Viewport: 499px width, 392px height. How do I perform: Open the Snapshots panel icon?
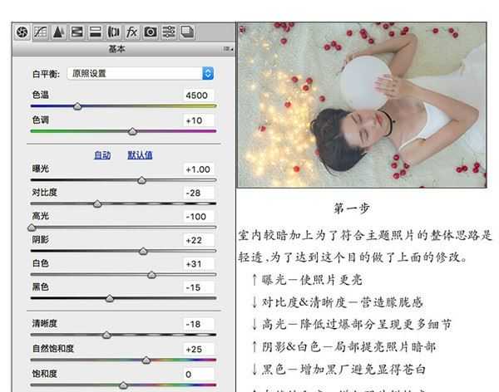pos(187,32)
